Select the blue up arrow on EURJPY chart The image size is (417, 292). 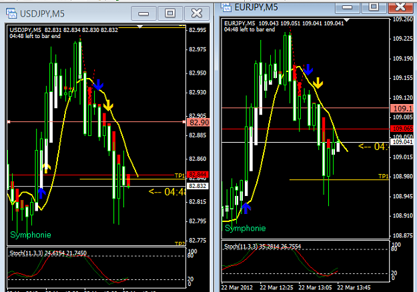(246, 208)
